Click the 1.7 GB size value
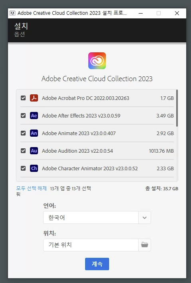Screen dimensions: 191x283 (167, 98)
